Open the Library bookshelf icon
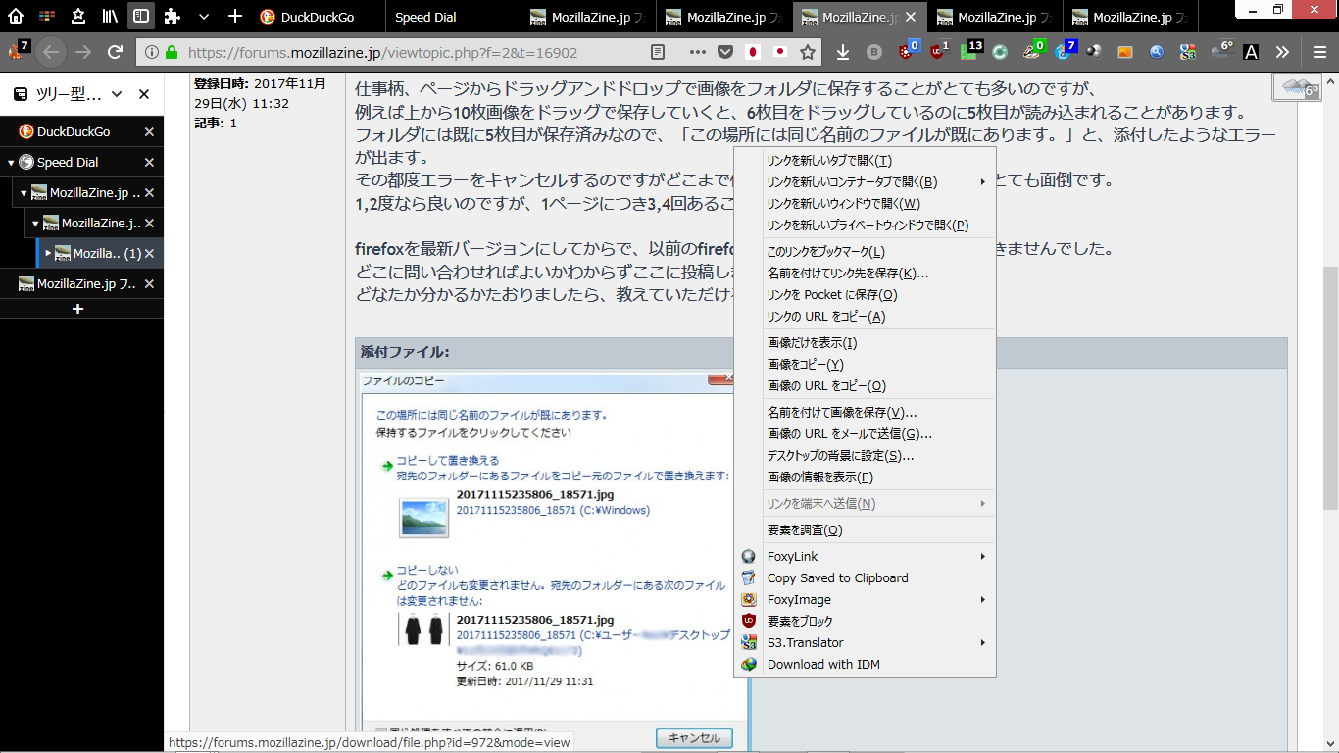1339x753 pixels. tap(110, 17)
